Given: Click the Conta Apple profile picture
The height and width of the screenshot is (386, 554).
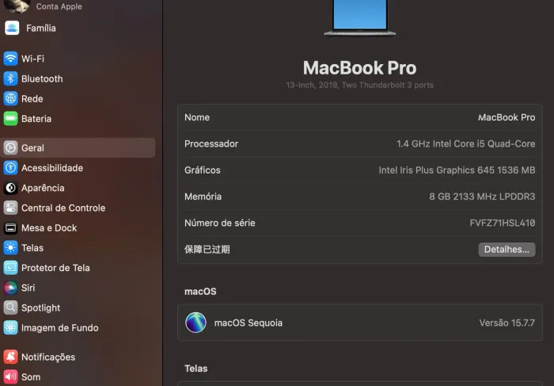Looking at the screenshot, I should 17,6.
